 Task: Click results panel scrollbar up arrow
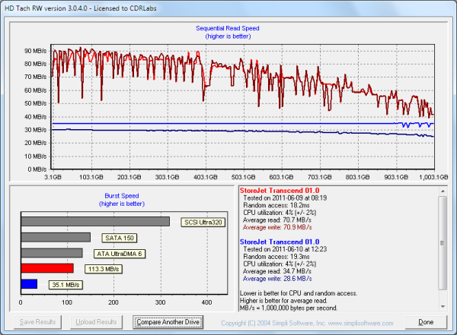click(443, 190)
